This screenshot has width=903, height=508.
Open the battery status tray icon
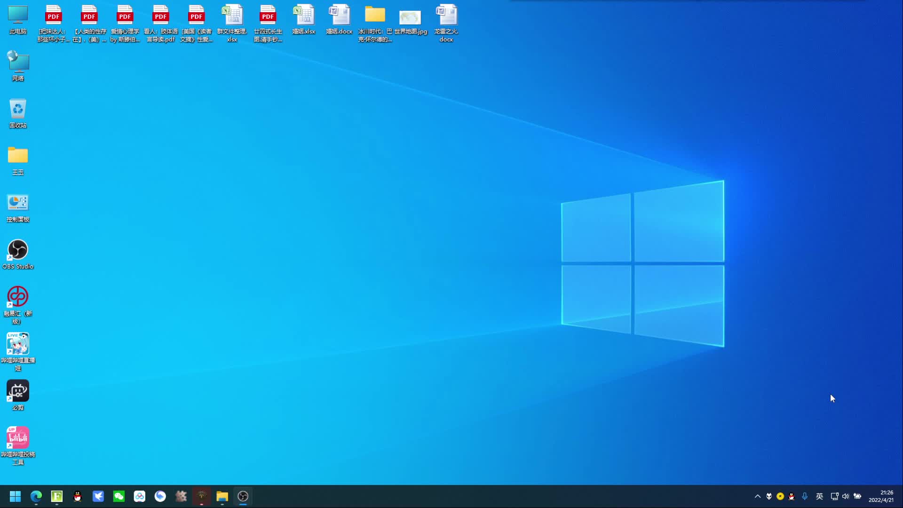pyautogui.click(x=857, y=496)
